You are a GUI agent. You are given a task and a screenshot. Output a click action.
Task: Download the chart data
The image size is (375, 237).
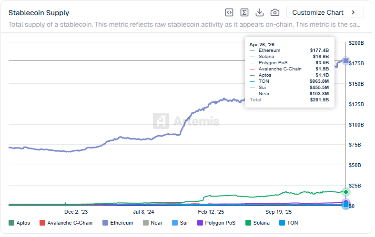tap(260, 12)
